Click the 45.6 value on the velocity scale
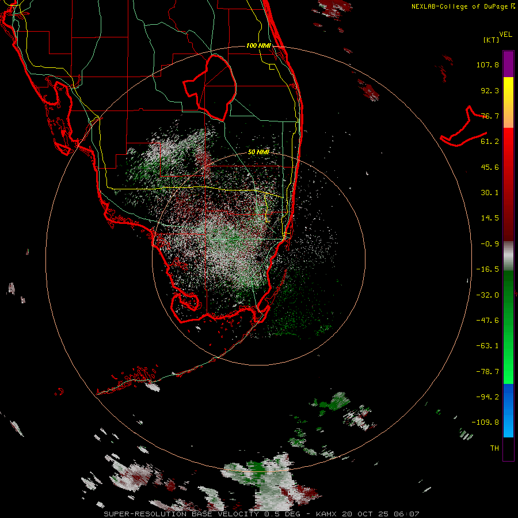Image resolution: width=518 pixels, height=518 pixels. pyautogui.click(x=490, y=167)
